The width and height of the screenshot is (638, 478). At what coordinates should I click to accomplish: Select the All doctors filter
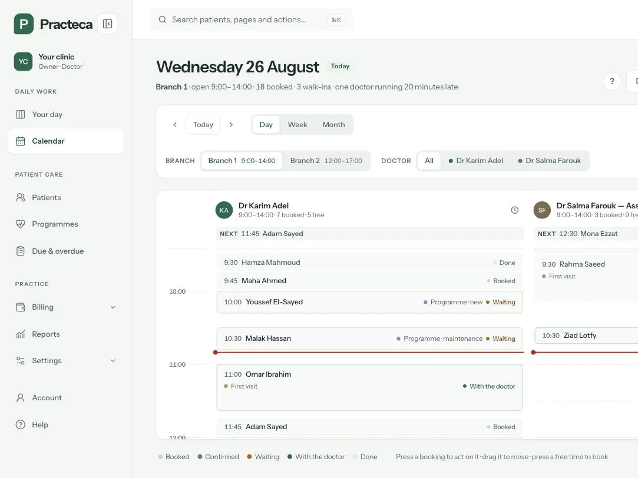coord(429,161)
